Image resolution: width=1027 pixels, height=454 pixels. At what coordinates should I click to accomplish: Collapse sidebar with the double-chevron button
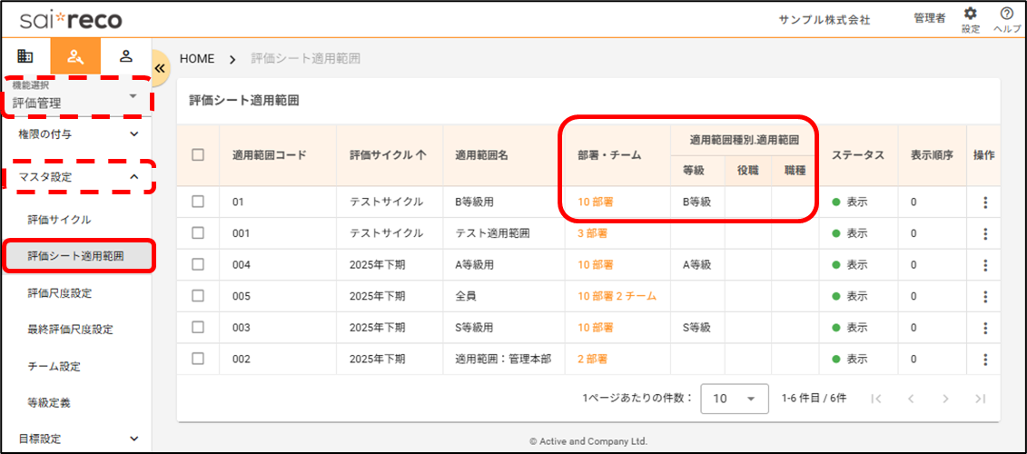tap(161, 68)
